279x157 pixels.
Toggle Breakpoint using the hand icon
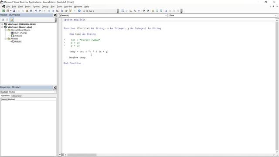pyautogui.click(x=153, y=11)
